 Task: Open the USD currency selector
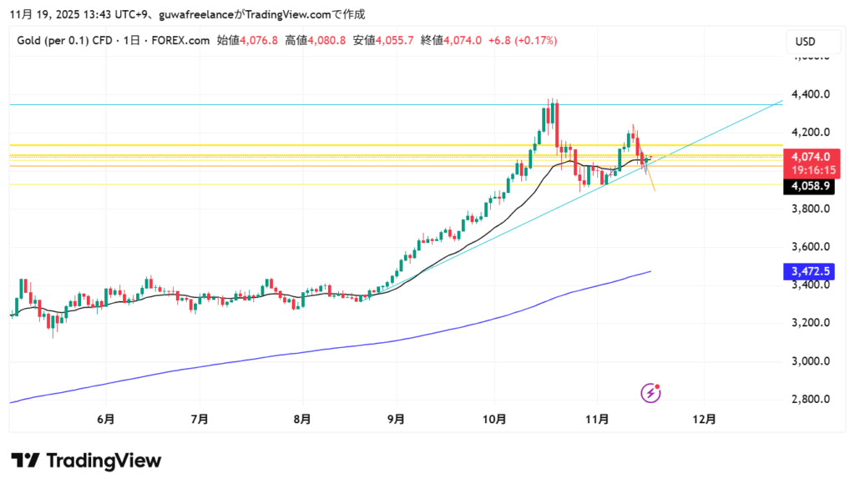[x=805, y=42]
